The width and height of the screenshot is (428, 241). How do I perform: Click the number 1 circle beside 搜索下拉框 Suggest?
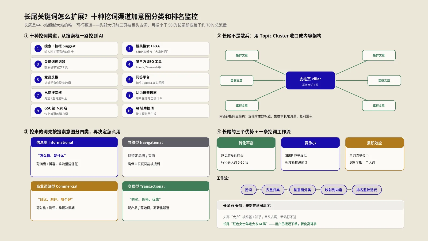tap(38, 49)
